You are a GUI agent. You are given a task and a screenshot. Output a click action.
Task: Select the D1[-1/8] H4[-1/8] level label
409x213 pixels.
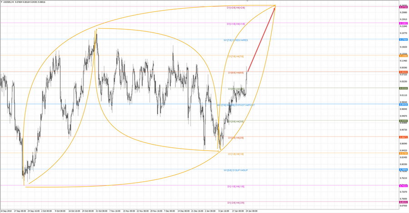(x=236, y=186)
